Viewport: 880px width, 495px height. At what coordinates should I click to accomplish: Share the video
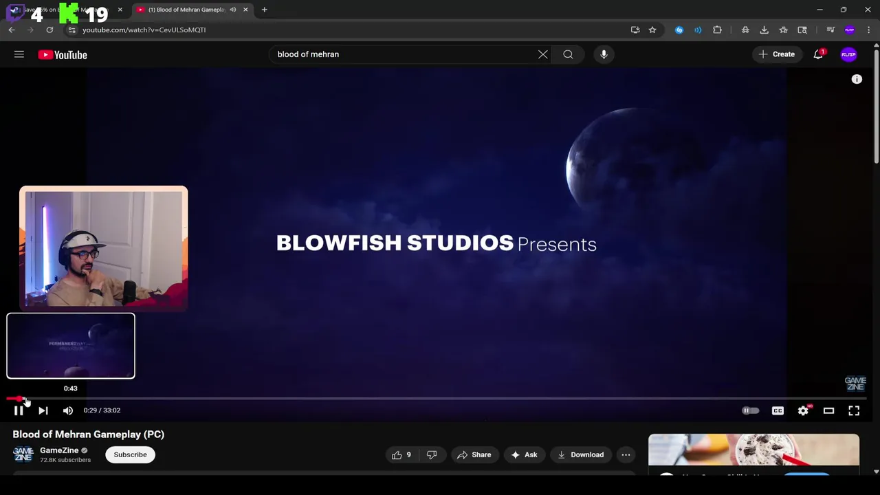(474, 454)
